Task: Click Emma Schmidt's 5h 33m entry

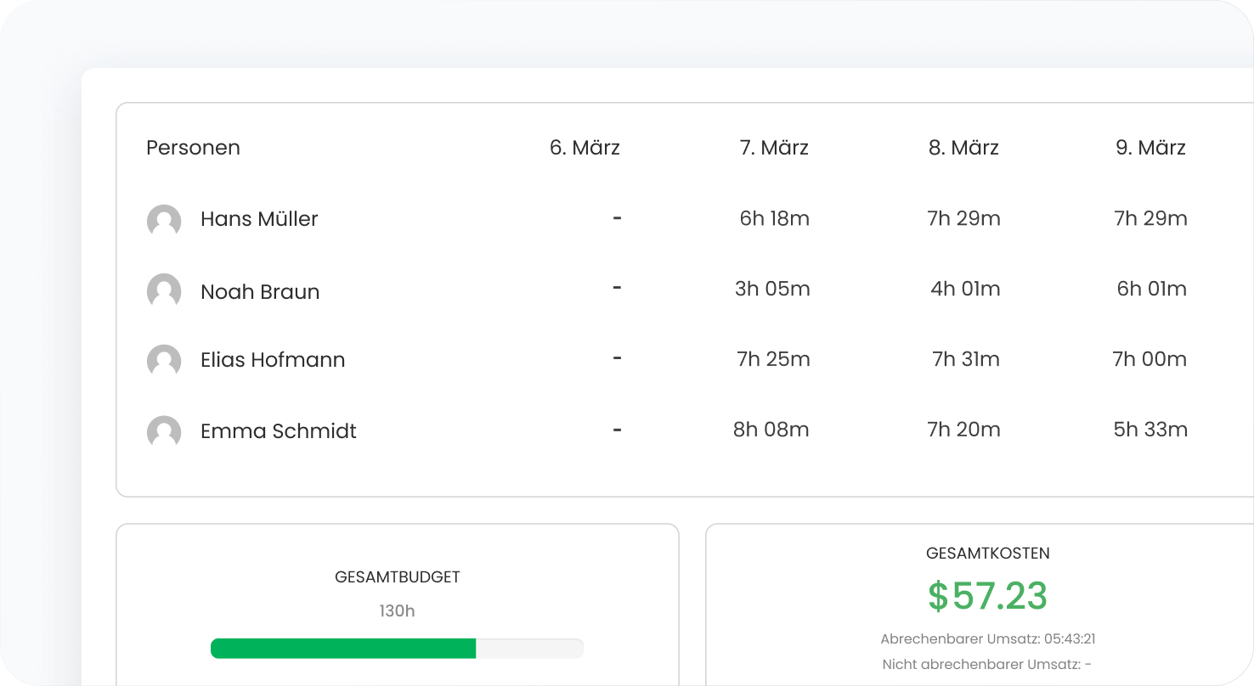Action: point(1150,430)
